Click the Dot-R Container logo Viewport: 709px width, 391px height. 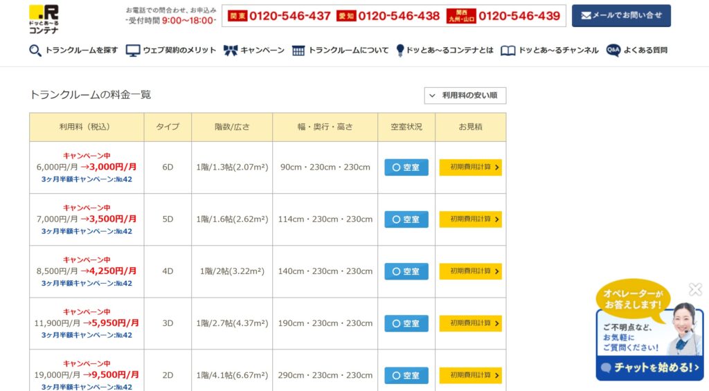tap(44, 19)
